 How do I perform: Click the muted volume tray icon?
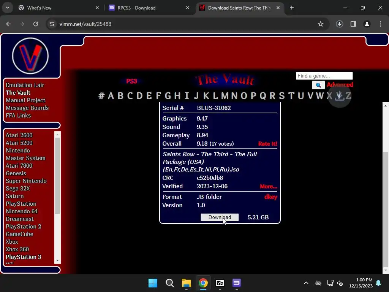point(340,283)
